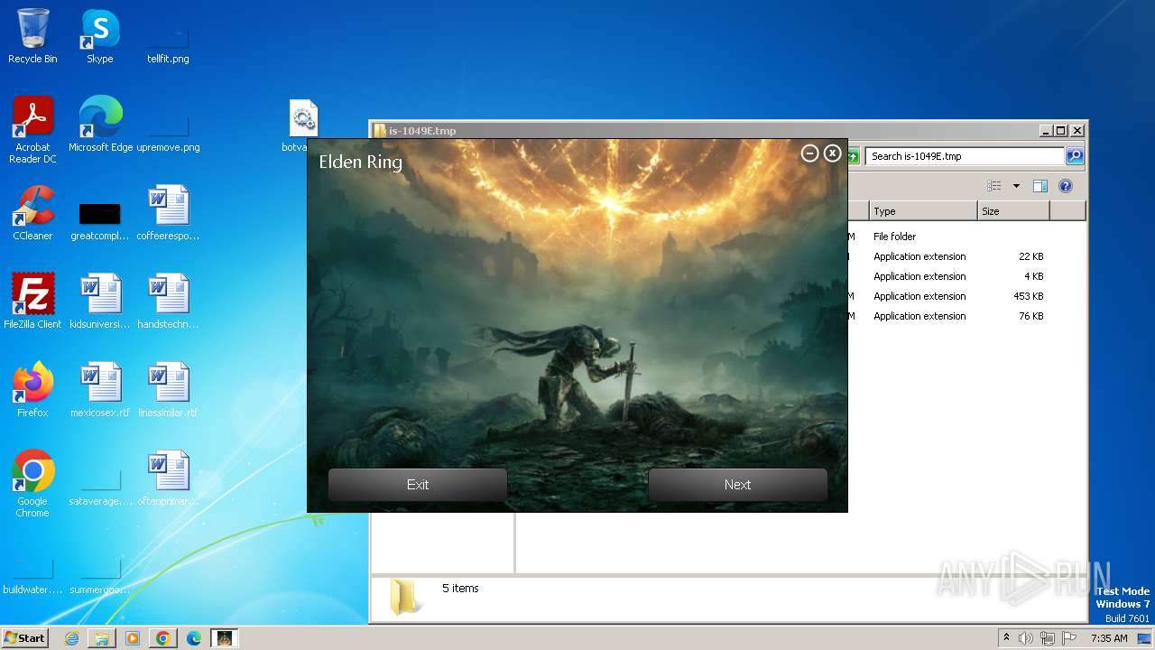Viewport: 1155px width, 650px height.
Task: Sort files by the Type column header
Action: coord(923,211)
